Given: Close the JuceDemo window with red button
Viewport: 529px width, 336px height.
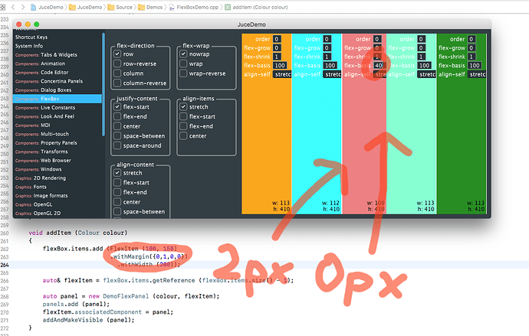Looking at the screenshot, I should click(x=19, y=24).
